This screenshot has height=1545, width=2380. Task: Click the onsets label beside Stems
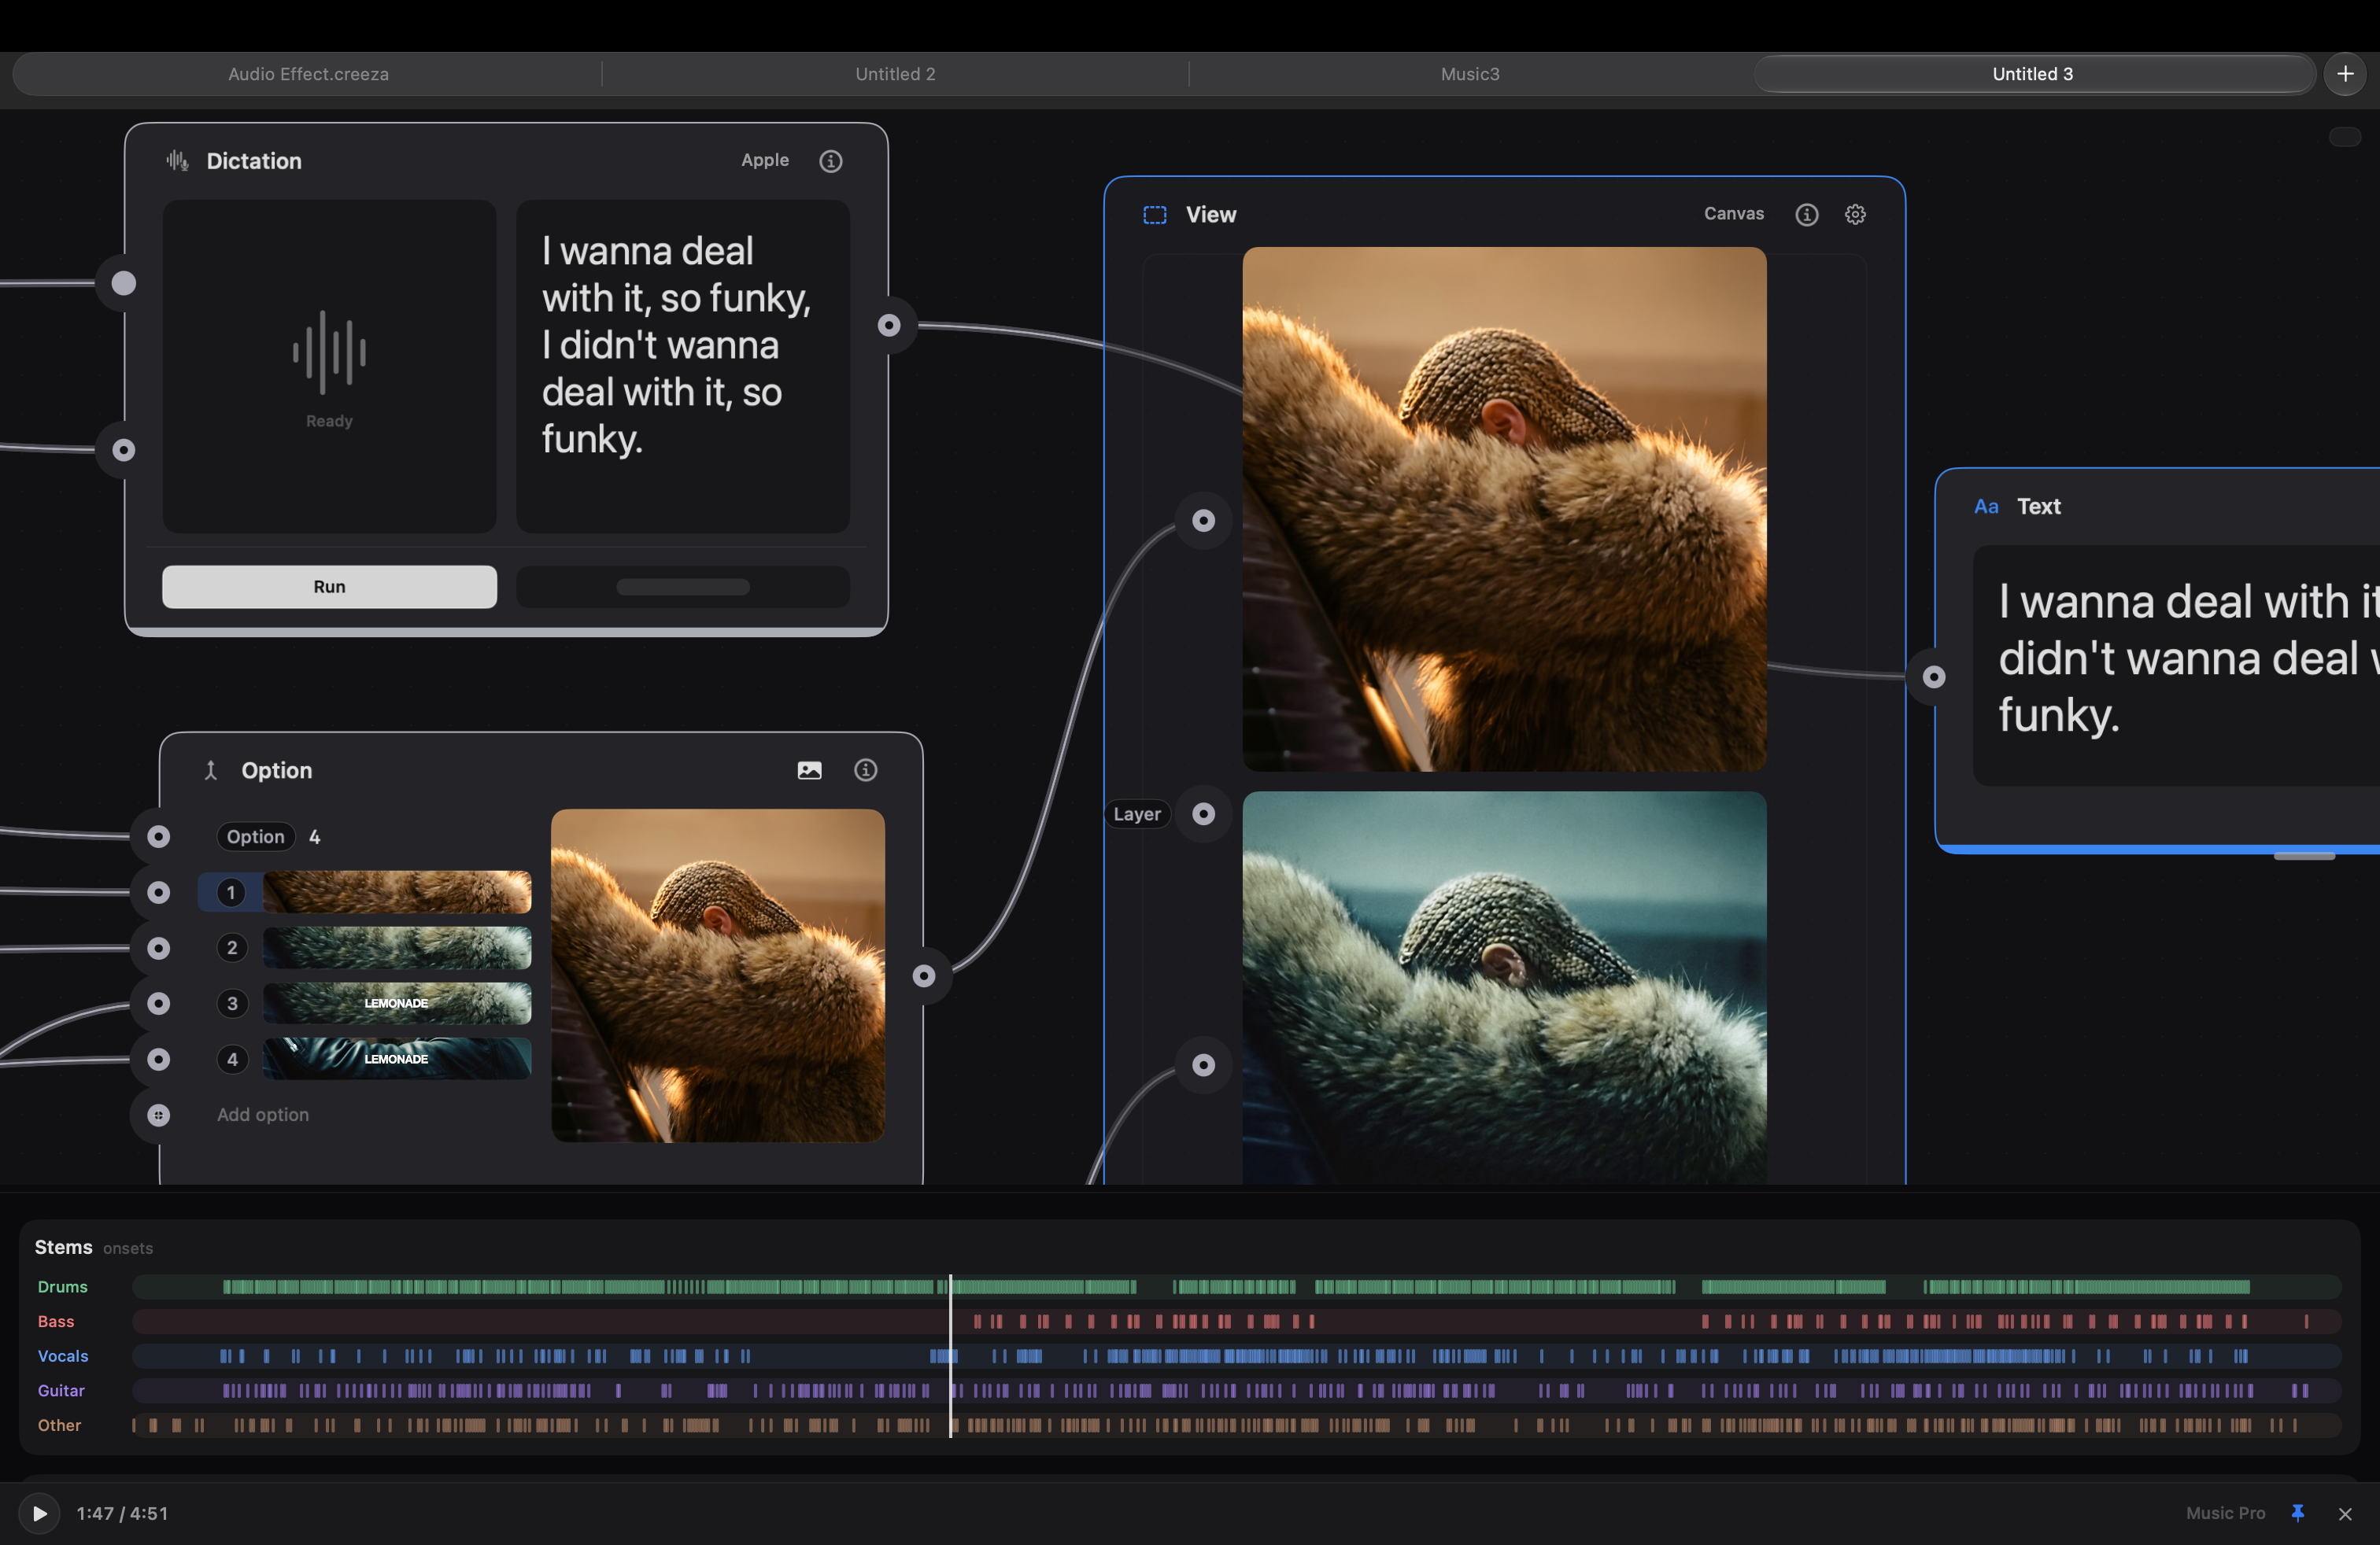[x=128, y=1248]
